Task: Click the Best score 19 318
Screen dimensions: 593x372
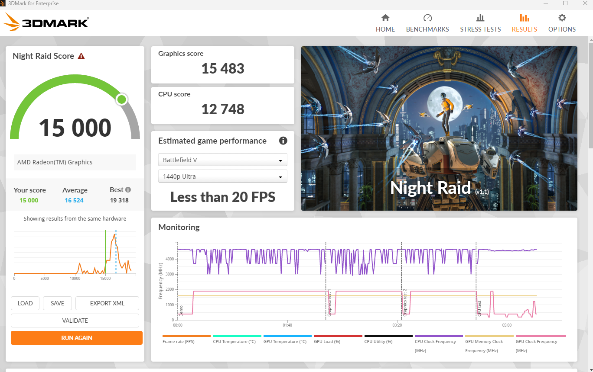Action: (x=119, y=200)
